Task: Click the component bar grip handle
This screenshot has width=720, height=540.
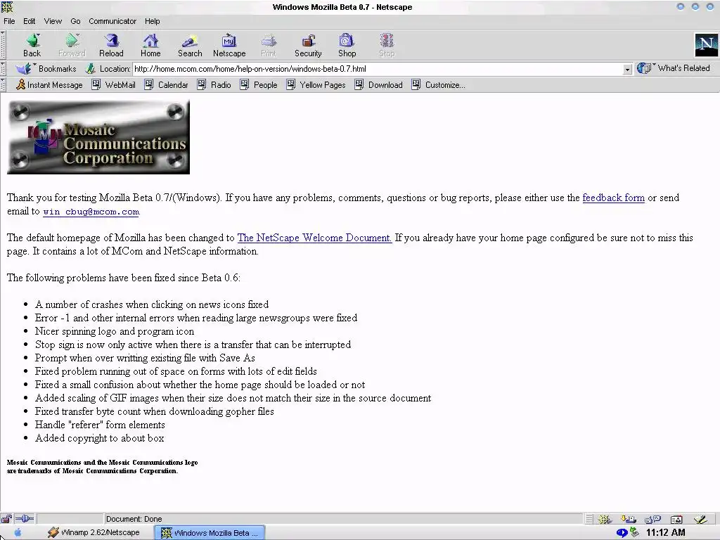Action: [589, 520]
